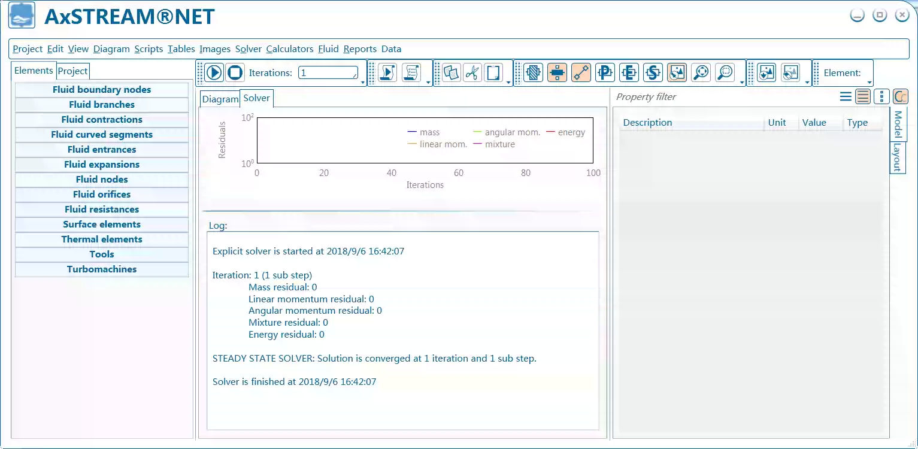This screenshot has height=449, width=918.
Task: Switch properties to the wide-spaced list view
Action: [x=846, y=96]
